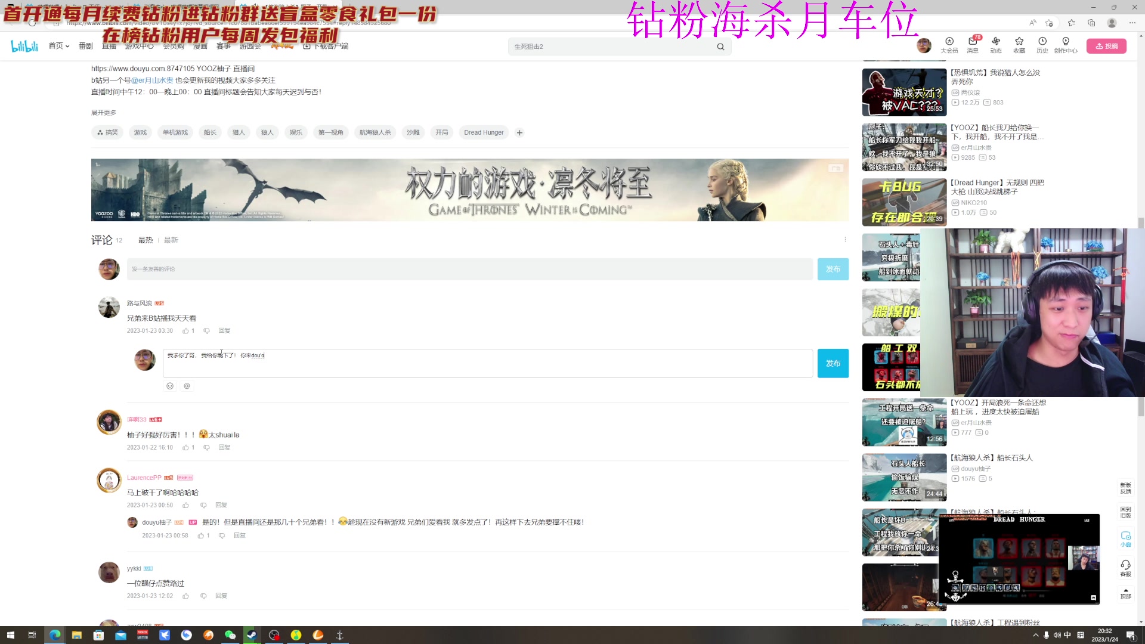Screen dimensions: 1145x644
Task: Open the @er月山水贵 mention link
Action: click(152, 80)
